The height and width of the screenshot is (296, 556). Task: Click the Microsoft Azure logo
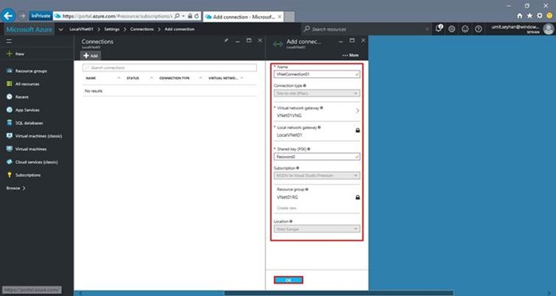[x=29, y=29]
